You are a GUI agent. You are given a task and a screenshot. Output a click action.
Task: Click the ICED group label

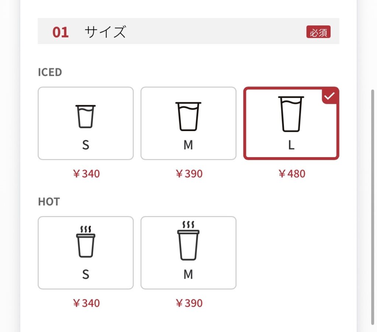coord(50,72)
